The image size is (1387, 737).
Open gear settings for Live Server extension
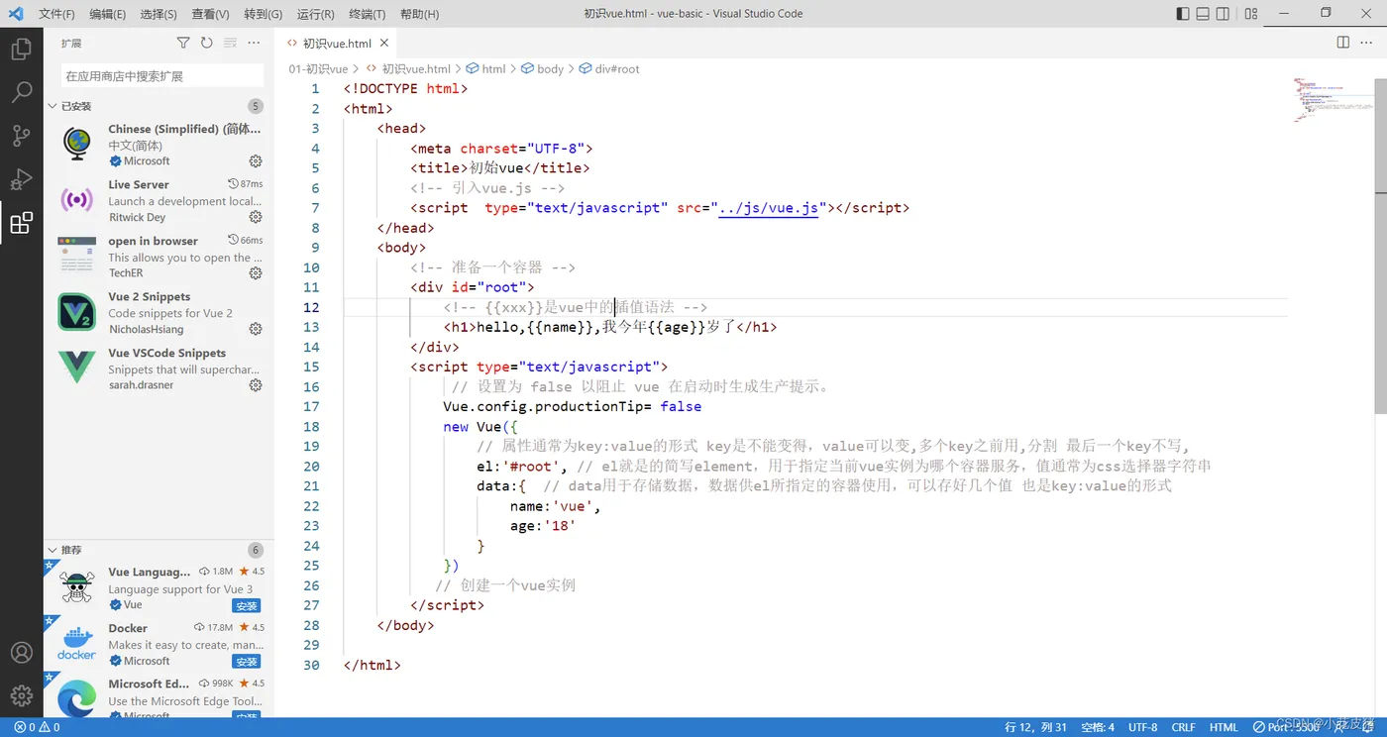(x=256, y=217)
